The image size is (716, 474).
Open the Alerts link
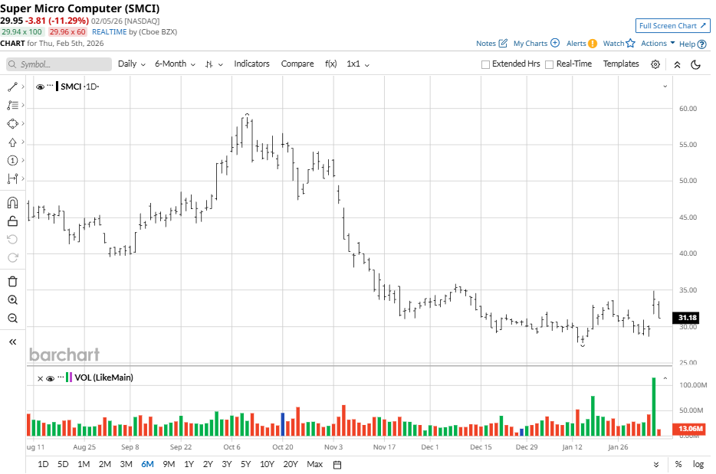click(x=576, y=44)
